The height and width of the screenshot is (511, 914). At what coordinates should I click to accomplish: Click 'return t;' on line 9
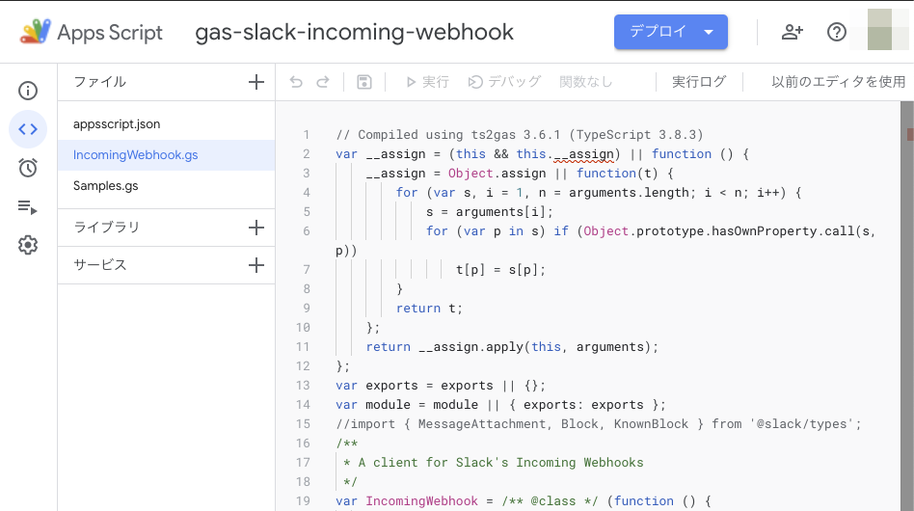coord(430,309)
